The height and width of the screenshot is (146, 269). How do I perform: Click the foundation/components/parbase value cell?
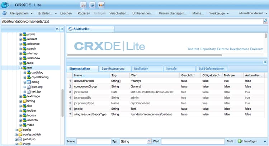[151, 114]
